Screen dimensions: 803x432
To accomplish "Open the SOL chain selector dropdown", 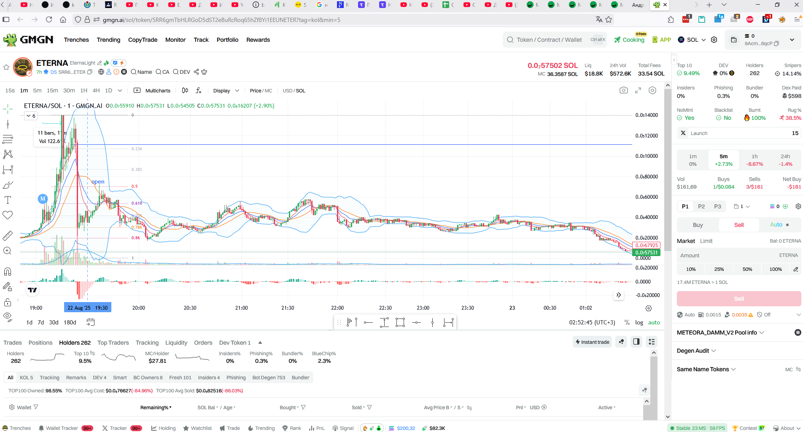I will click(x=692, y=40).
